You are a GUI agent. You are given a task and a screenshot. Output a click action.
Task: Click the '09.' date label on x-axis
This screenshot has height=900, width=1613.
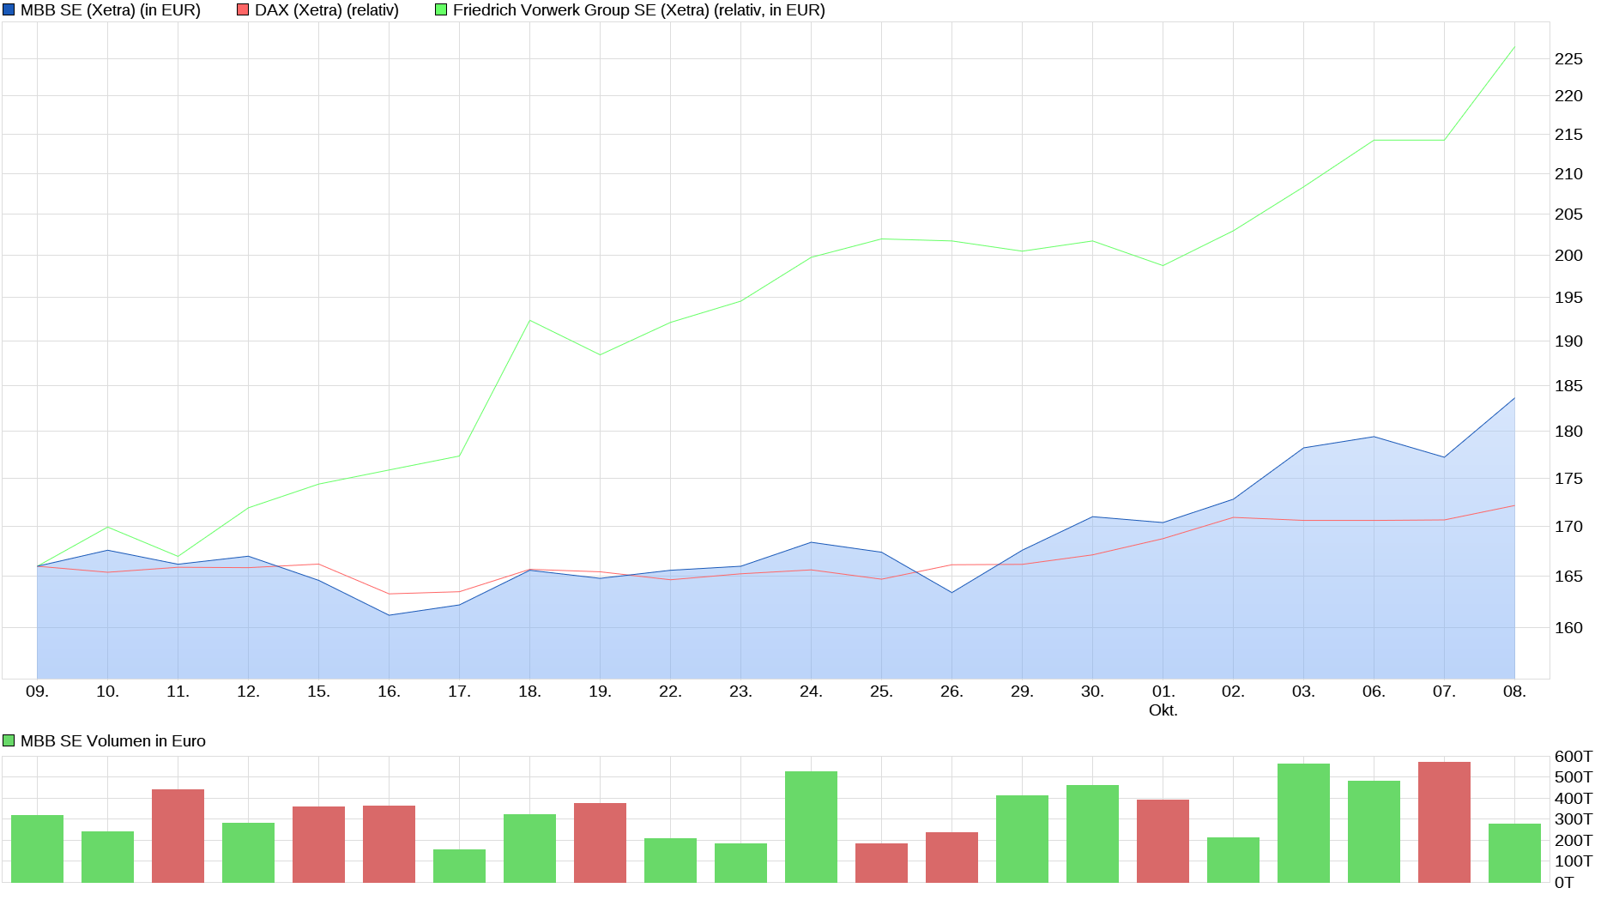click(37, 692)
